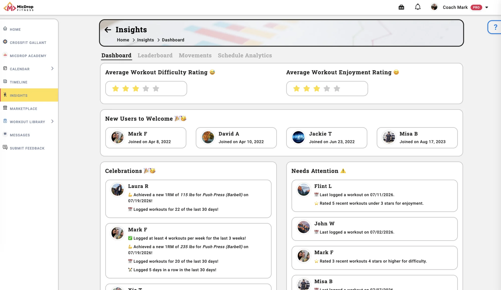Expand the Workout Library submenu chevron

click(52, 121)
